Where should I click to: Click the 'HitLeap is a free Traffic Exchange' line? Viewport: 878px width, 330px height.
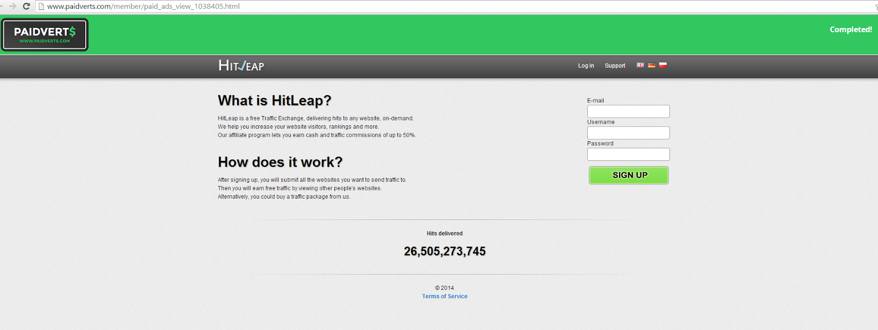click(316, 118)
